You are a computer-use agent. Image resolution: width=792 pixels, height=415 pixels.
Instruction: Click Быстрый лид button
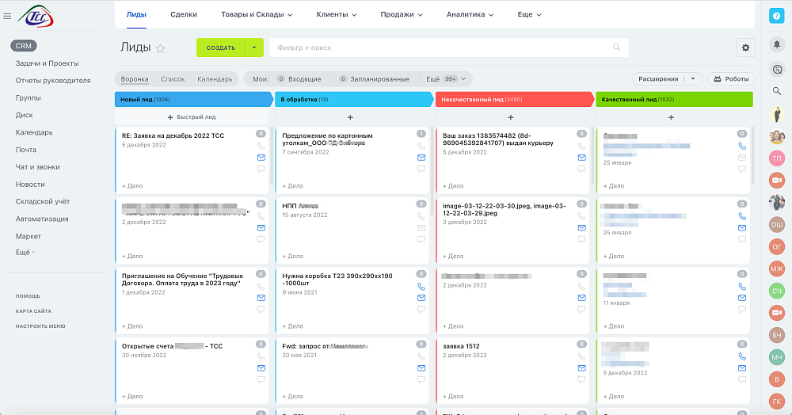coord(192,117)
